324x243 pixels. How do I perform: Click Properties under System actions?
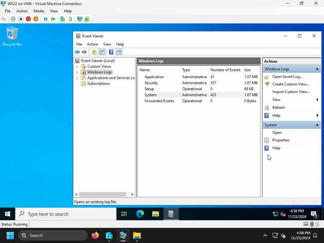(281, 140)
